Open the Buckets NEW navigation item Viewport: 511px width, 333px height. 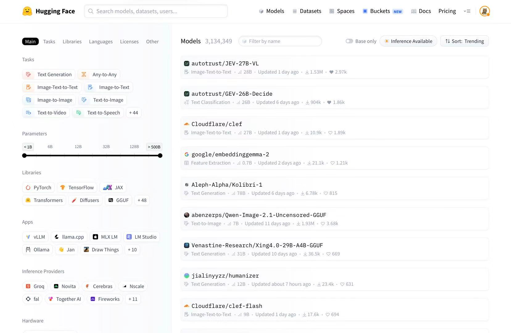[x=383, y=11]
